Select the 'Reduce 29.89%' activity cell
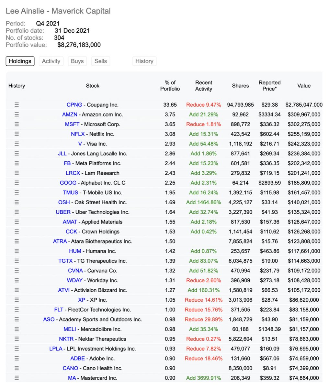 pos(204,319)
